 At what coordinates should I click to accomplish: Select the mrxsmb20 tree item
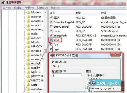pos(37,59)
